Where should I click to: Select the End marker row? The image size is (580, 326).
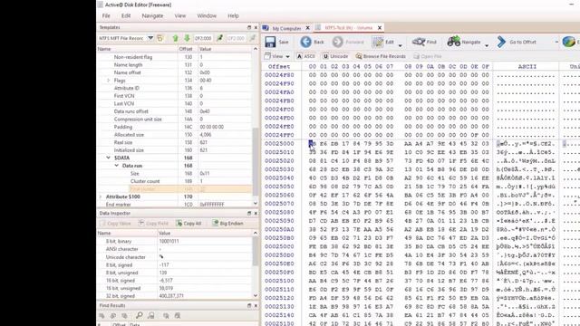pyautogui.click(x=175, y=205)
